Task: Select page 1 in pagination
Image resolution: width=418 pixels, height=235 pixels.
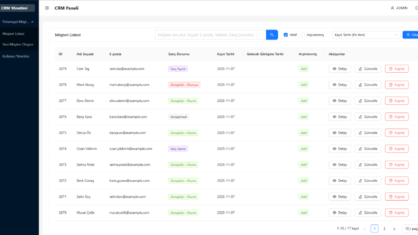Action: [375, 229]
